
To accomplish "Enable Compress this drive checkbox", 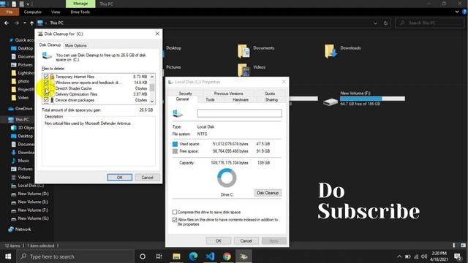I will (175, 212).
